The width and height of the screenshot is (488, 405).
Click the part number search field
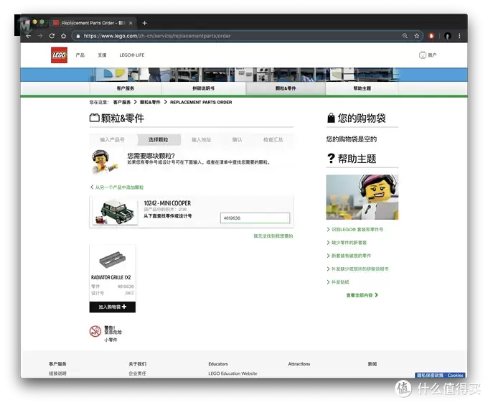pyautogui.click(x=255, y=218)
